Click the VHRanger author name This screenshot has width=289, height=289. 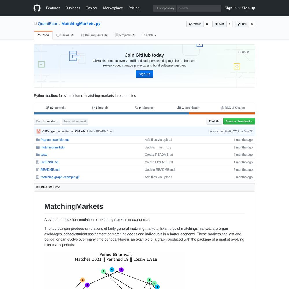(49, 131)
